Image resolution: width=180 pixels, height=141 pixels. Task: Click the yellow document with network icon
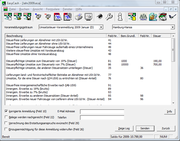click(132, 17)
